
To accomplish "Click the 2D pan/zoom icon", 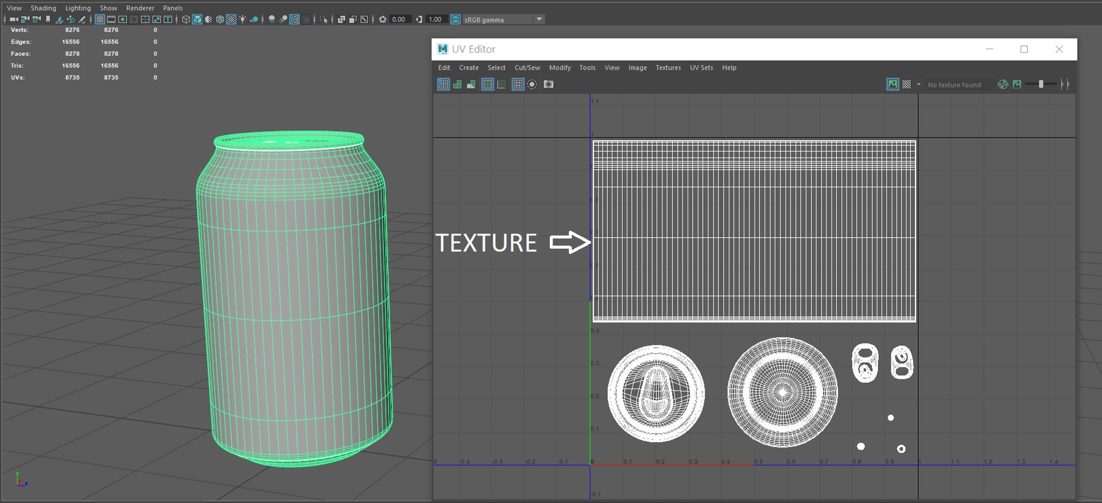I will coord(71,19).
